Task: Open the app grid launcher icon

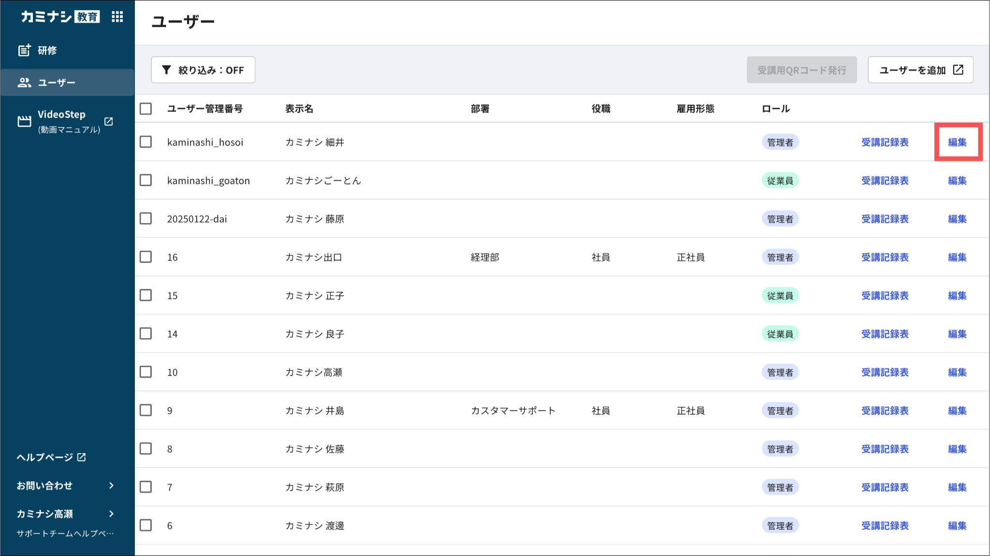Action: coord(117,17)
